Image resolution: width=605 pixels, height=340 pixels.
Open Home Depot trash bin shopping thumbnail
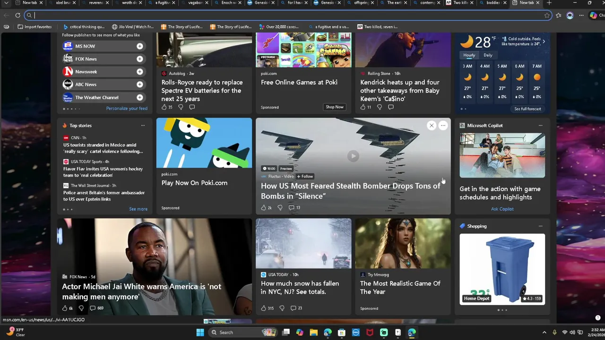coord(502,269)
